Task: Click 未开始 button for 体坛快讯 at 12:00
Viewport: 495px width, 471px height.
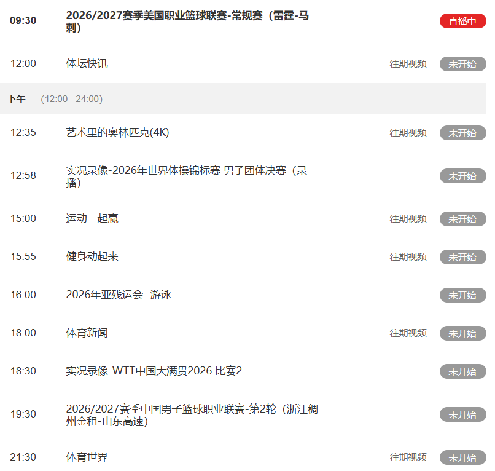Action: pos(463,64)
